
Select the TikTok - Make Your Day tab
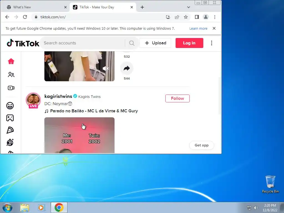click(103, 7)
